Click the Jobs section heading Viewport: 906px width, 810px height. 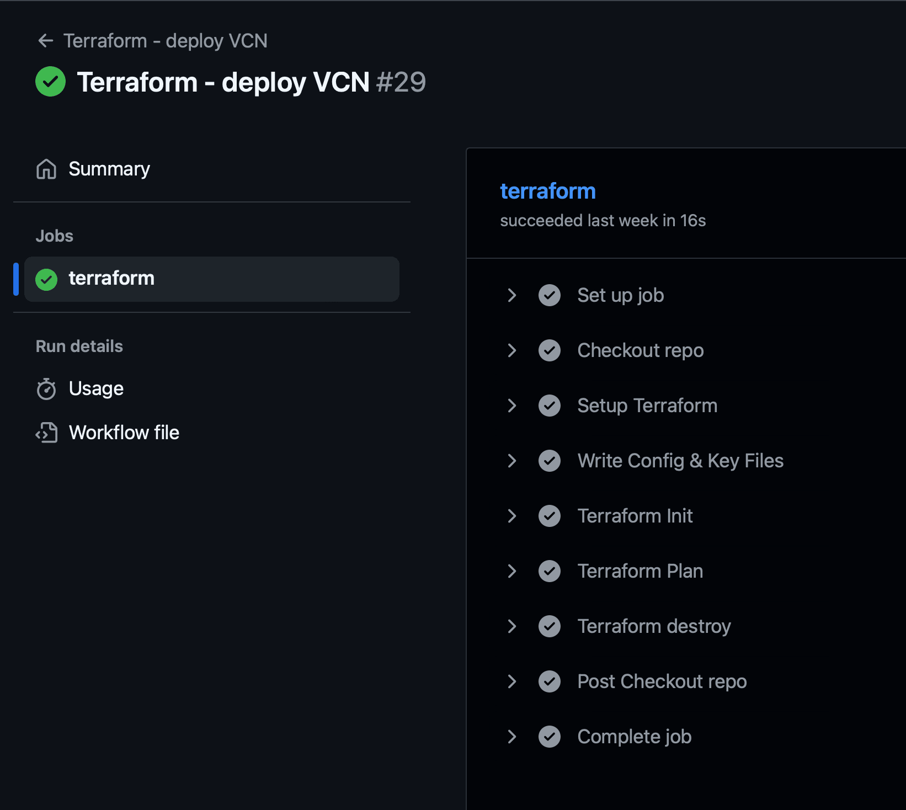pos(55,236)
